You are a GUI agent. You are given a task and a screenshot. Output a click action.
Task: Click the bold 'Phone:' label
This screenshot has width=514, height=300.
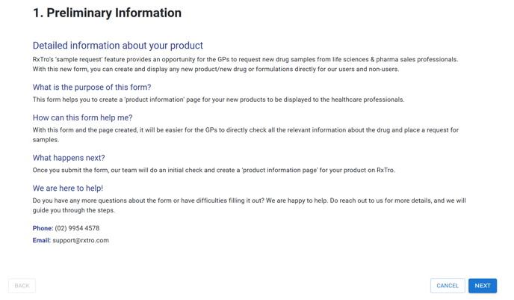[x=43, y=228]
